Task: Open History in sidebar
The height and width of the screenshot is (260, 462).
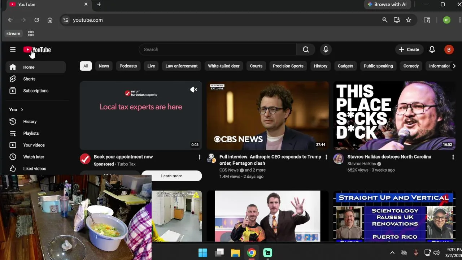Action: [36, 122]
